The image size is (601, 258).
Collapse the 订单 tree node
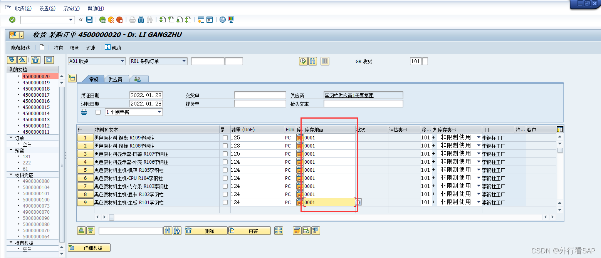coord(11,138)
